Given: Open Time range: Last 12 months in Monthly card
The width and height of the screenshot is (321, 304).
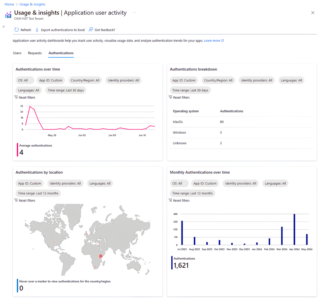Looking at the screenshot, I should pos(192,193).
